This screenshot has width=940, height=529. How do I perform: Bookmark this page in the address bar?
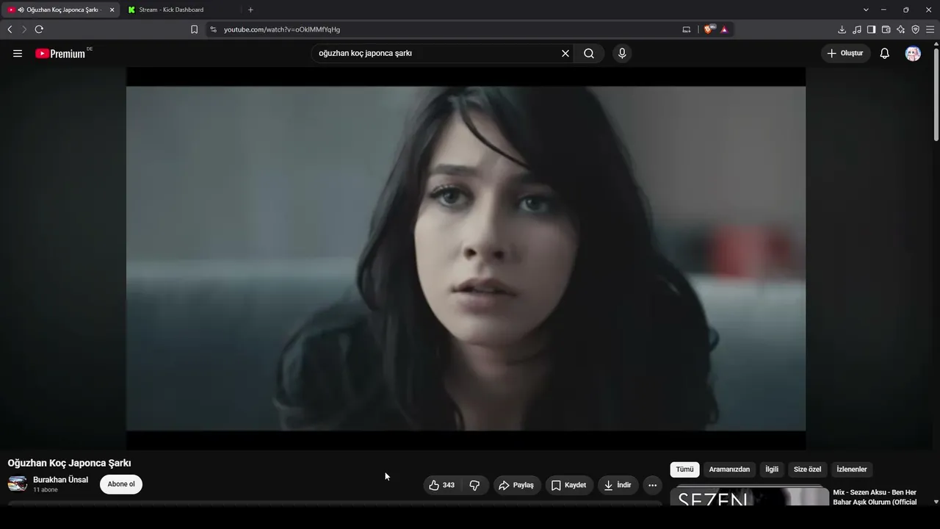click(x=194, y=29)
